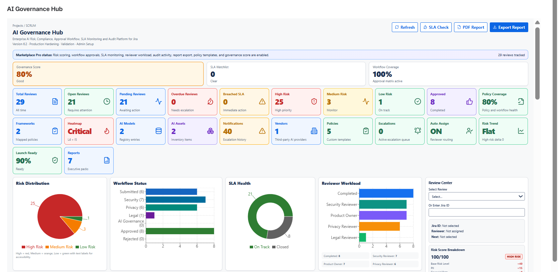Click the user check icon in Auto Assign card

click(x=469, y=131)
